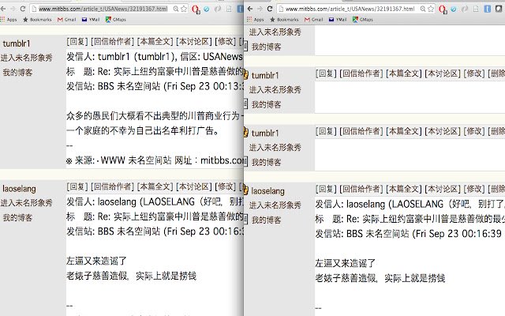The image size is (505, 316).
Task: Click line 一个家庭的不幸为自己出名牟利打广告 in left window
Action: pyautogui.click(x=143, y=130)
